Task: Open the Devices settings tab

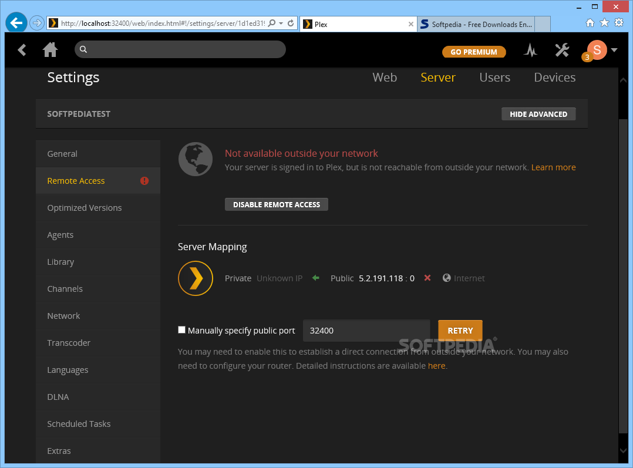Action: (555, 77)
